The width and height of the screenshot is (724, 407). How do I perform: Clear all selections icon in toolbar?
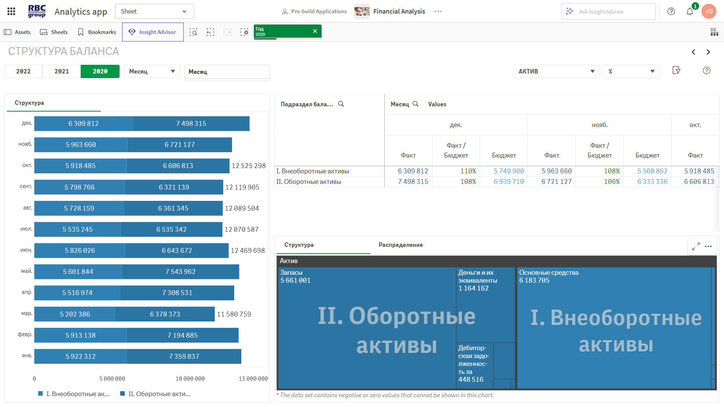(x=244, y=32)
